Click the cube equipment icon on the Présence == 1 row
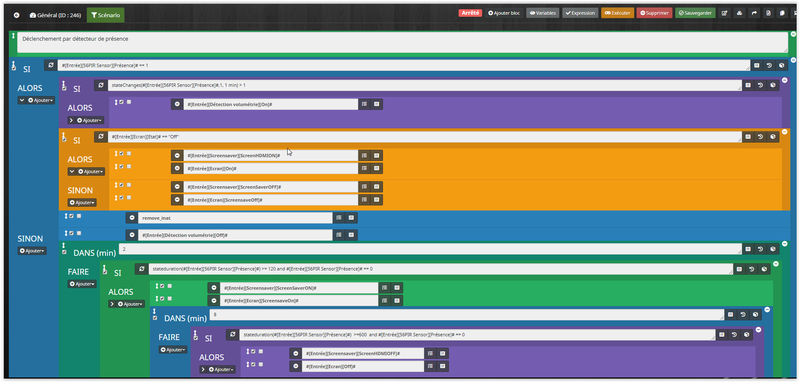 click(x=782, y=65)
